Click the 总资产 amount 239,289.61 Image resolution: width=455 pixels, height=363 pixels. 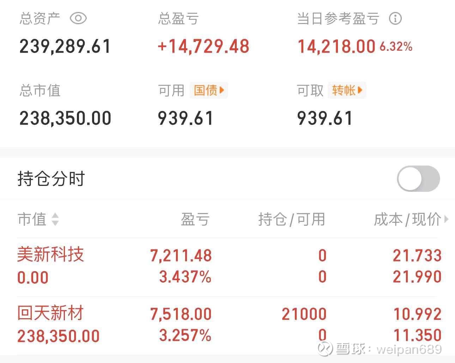[65, 47]
